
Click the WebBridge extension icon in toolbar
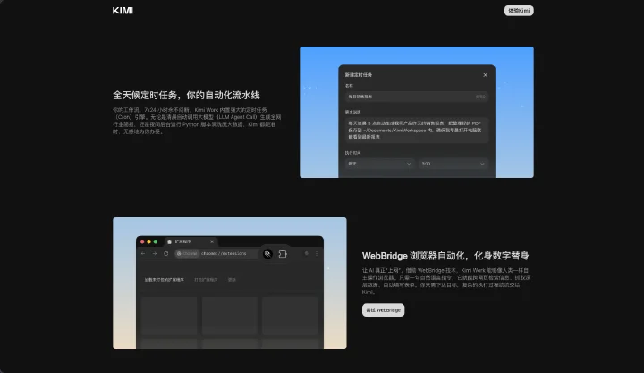tap(267, 254)
